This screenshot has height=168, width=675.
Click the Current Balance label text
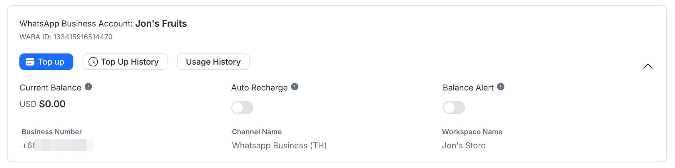click(x=50, y=88)
